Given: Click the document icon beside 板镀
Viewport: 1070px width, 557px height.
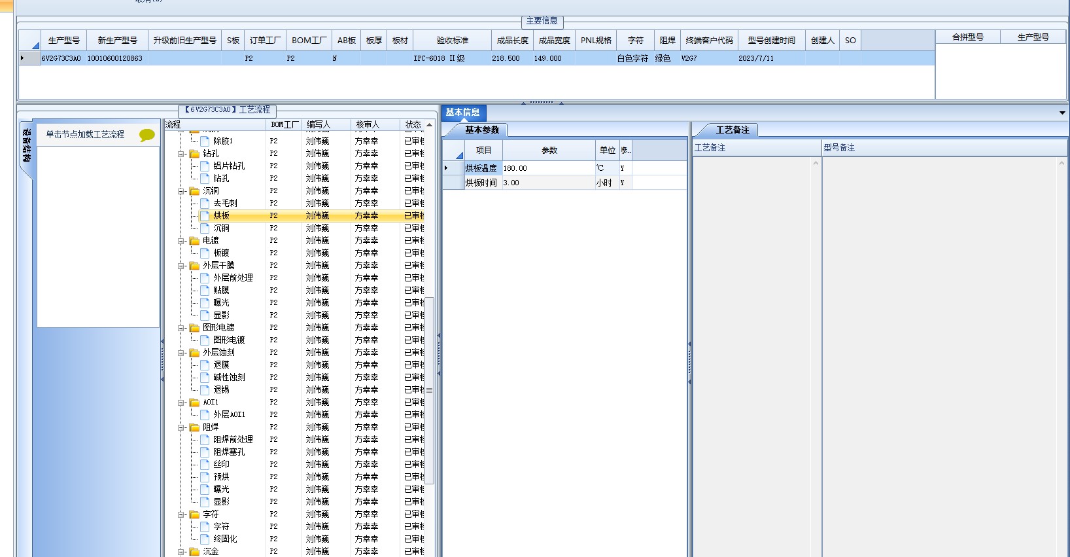Looking at the screenshot, I should coord(205,253).
